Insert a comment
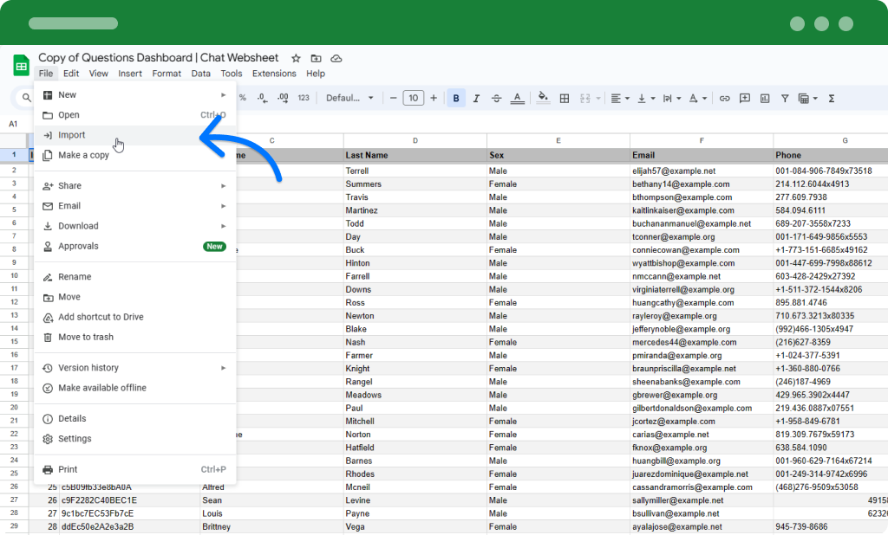This screenshot has height=535, width=888. pyautogui.click(x=745, y=98)
